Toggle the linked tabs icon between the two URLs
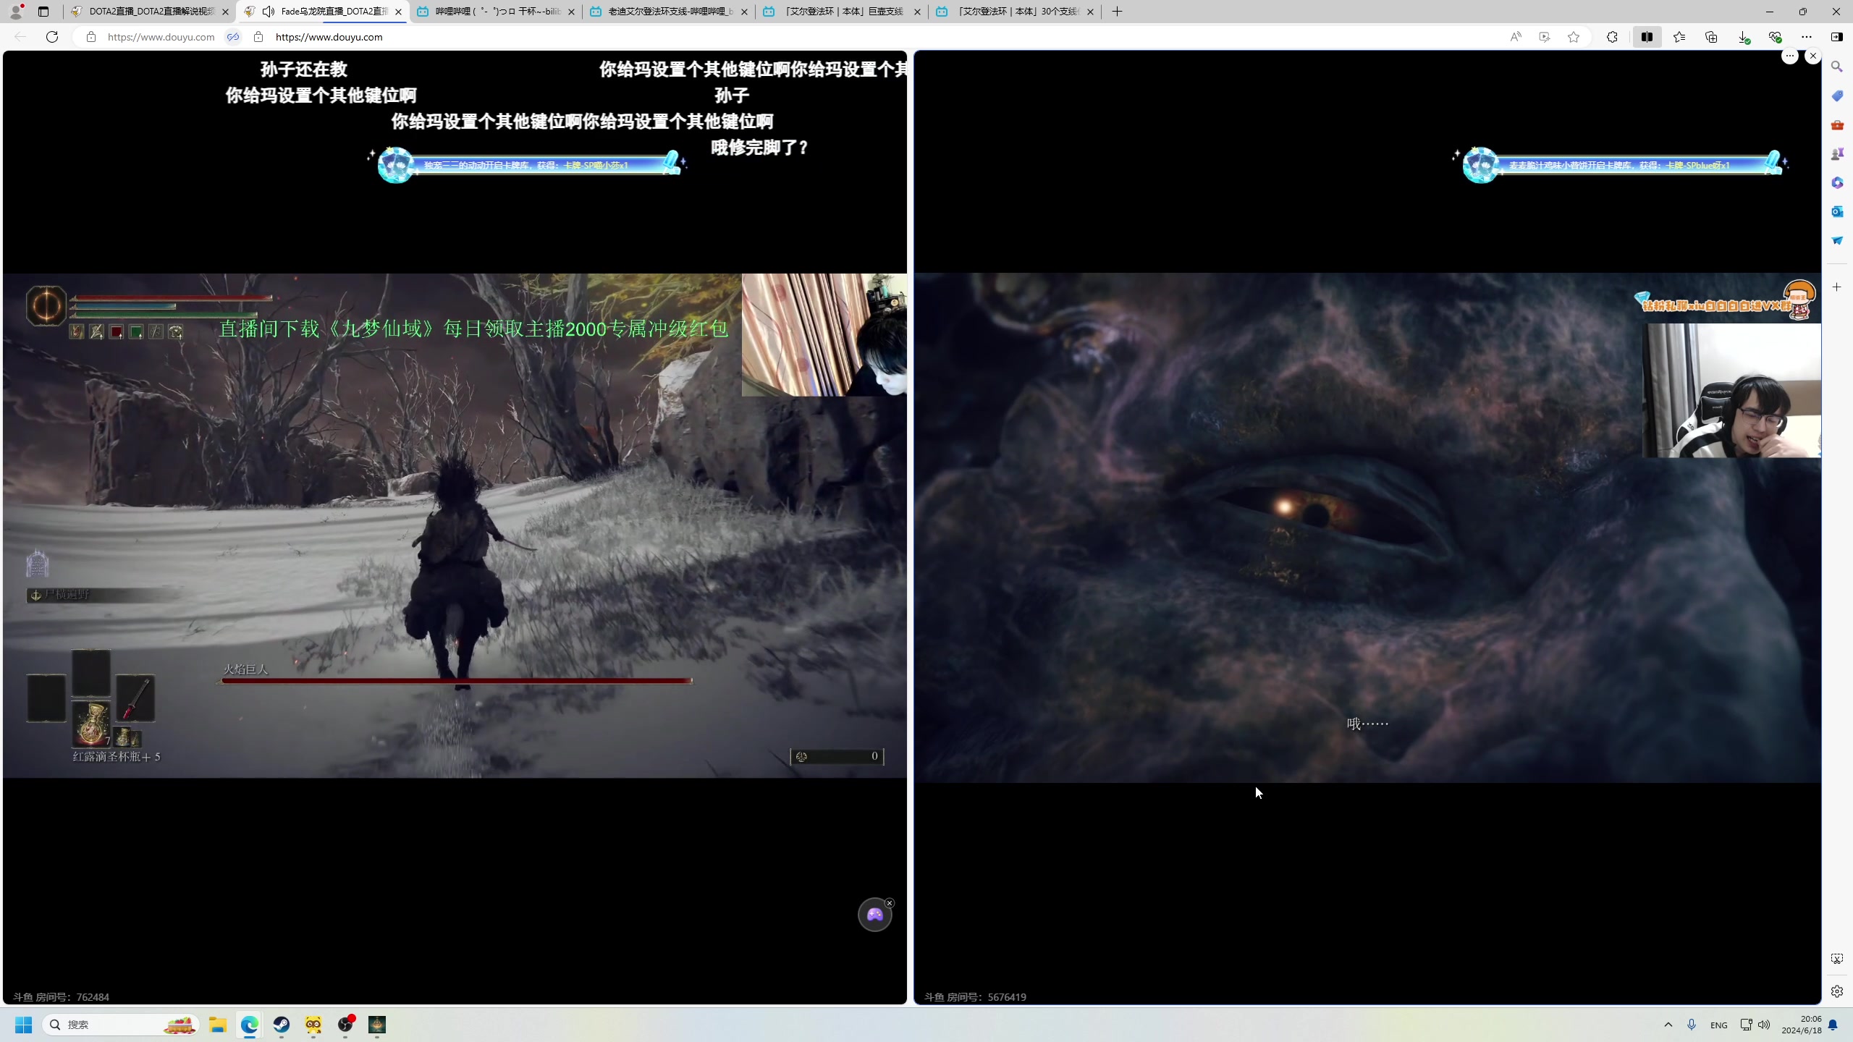Screen dimensions: 1853x1042 click(233, 37)
